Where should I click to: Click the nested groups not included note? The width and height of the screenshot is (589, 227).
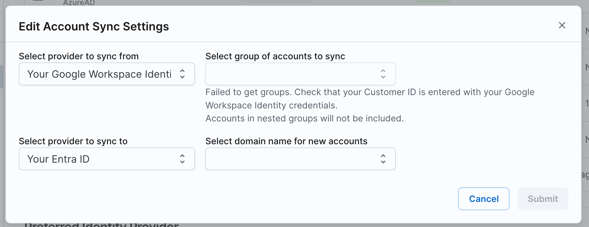304,119
